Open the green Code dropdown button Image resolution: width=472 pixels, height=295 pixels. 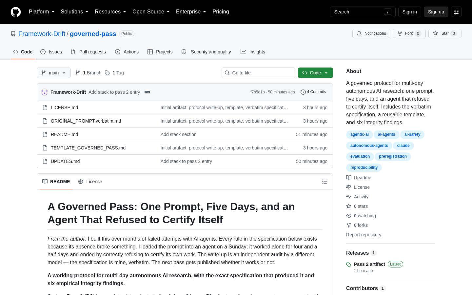[315, 73]
